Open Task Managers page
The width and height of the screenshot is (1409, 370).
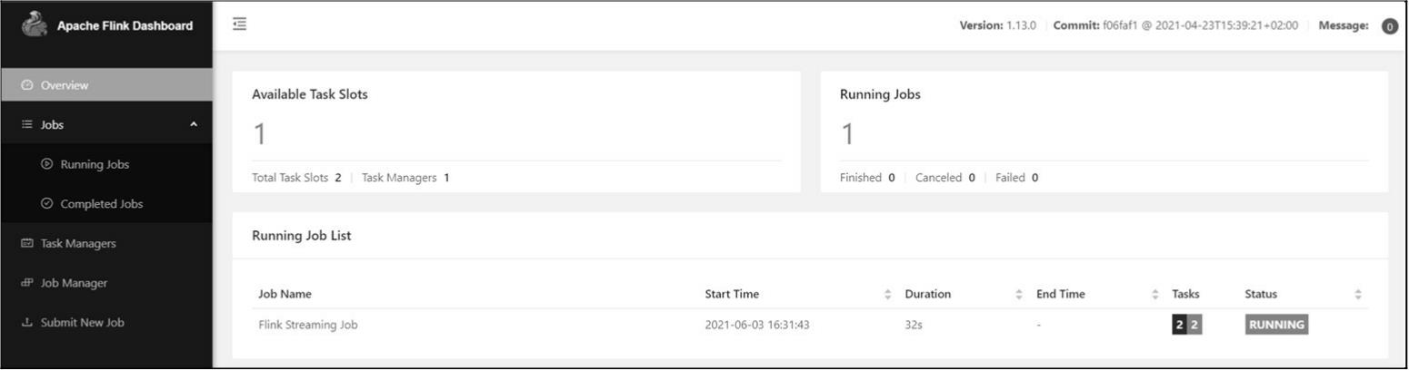coord(78,243)
